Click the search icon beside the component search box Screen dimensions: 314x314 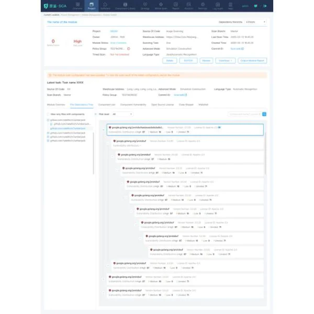click(264, 114)
